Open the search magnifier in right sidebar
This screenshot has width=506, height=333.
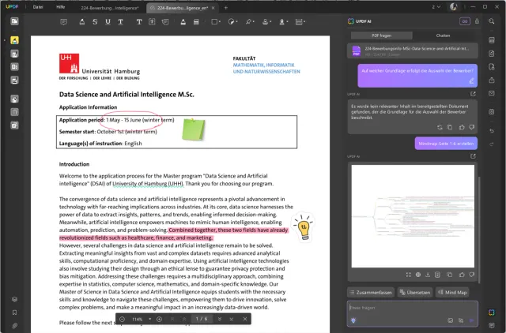coord(492,22)
